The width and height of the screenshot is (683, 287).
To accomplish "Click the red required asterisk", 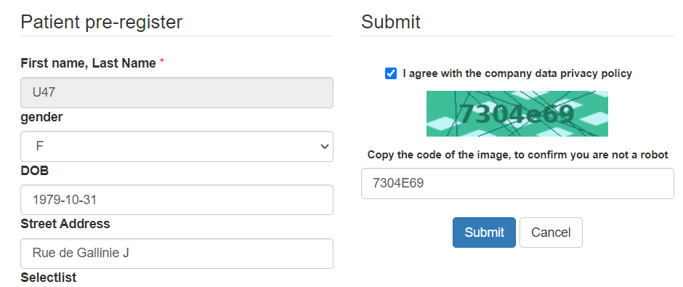I will pyautogui.click(x=161, y=62).
